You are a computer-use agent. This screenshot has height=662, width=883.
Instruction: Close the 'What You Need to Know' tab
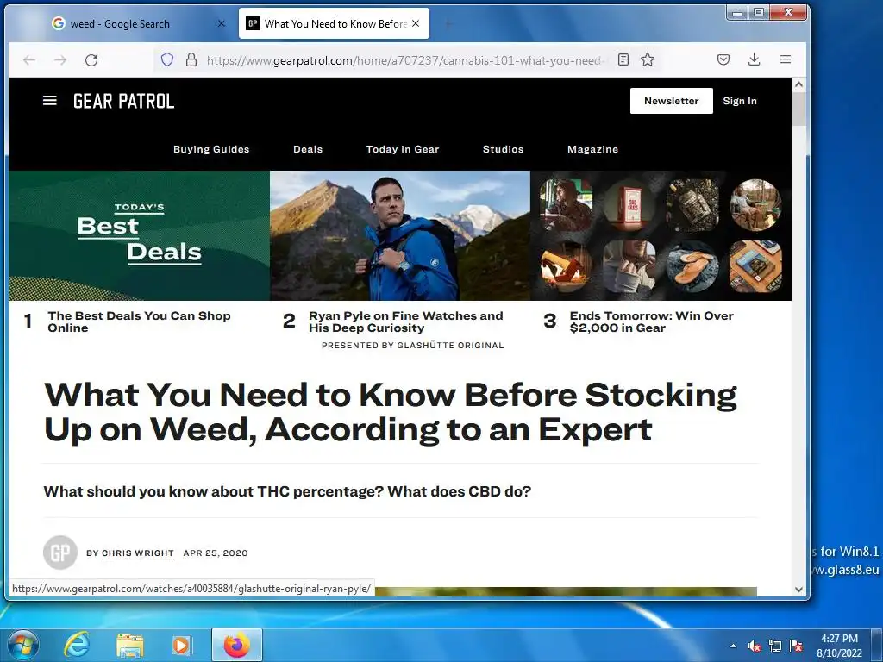[x=416, y=23]
